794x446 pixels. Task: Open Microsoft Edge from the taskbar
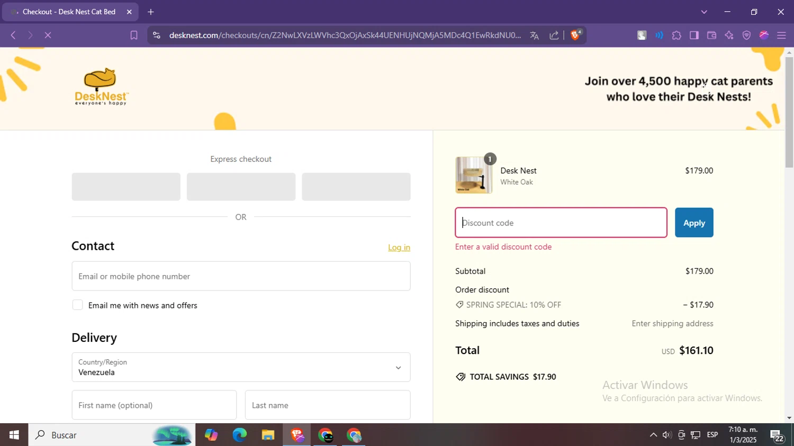coord(239,435)
